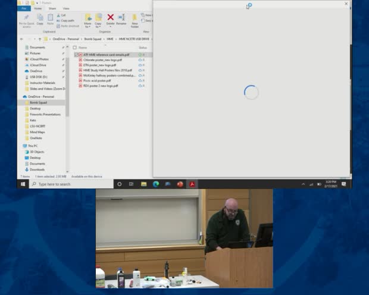This screenshot has width=369, height=295.
Task: Open iCloud Photos in the sidebar
Action: tap(39, 59)
